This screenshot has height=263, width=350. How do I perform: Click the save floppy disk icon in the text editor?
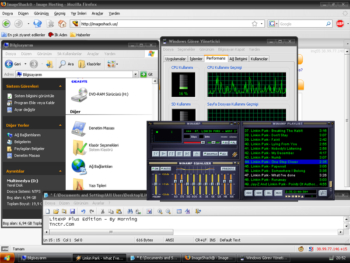pyautogui.click(x=72, y=211)
